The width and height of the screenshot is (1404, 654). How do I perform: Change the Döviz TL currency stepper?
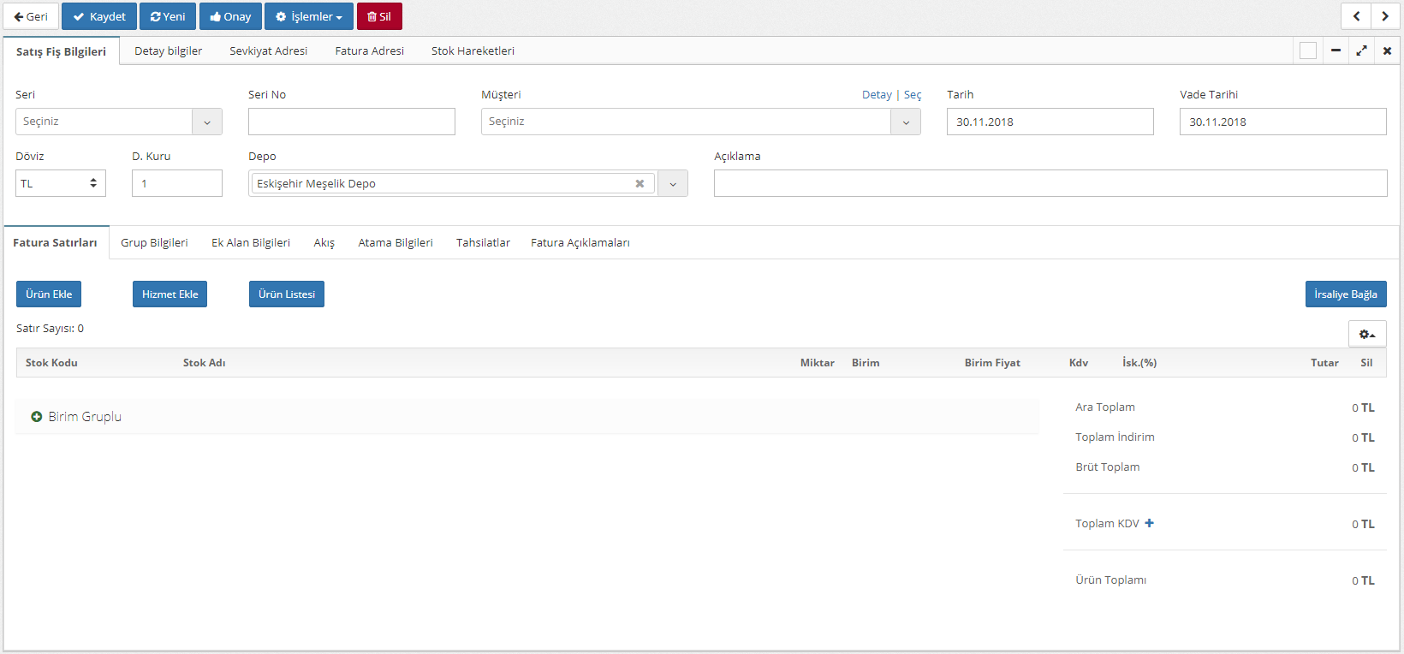tap(93, 183)
